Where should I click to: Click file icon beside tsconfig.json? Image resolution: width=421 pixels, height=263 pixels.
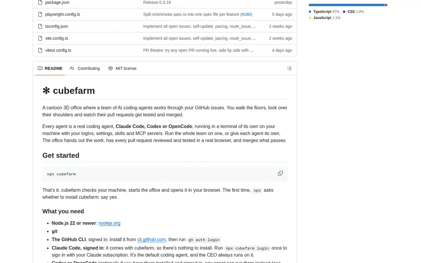[40, 26]
